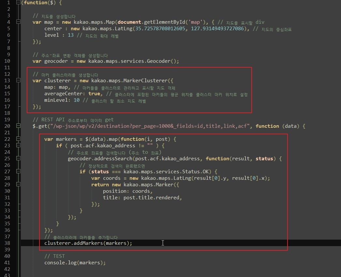Click console.log(markers) on line 41
This screenshot has width=341, height=277.
point(73,263)
